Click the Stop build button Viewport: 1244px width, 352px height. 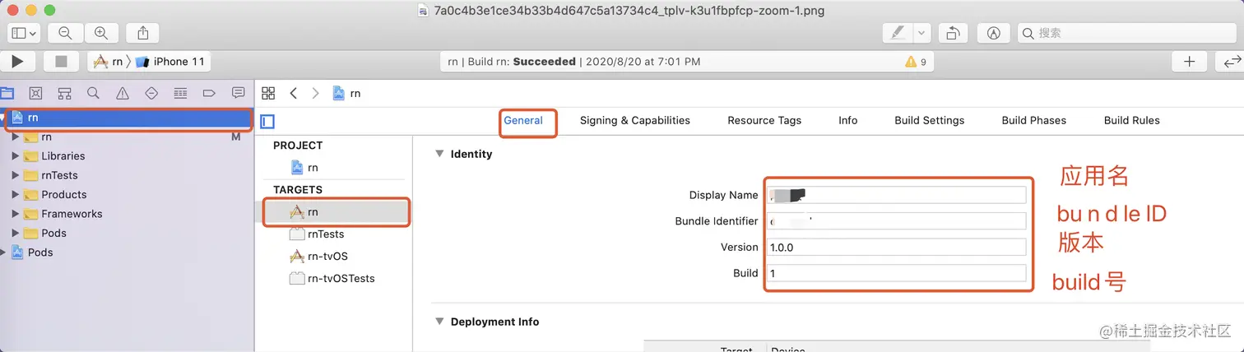61,62
